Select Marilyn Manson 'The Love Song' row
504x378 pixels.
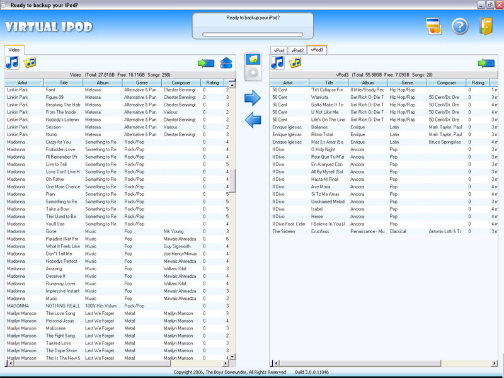(x=117, y=313)
